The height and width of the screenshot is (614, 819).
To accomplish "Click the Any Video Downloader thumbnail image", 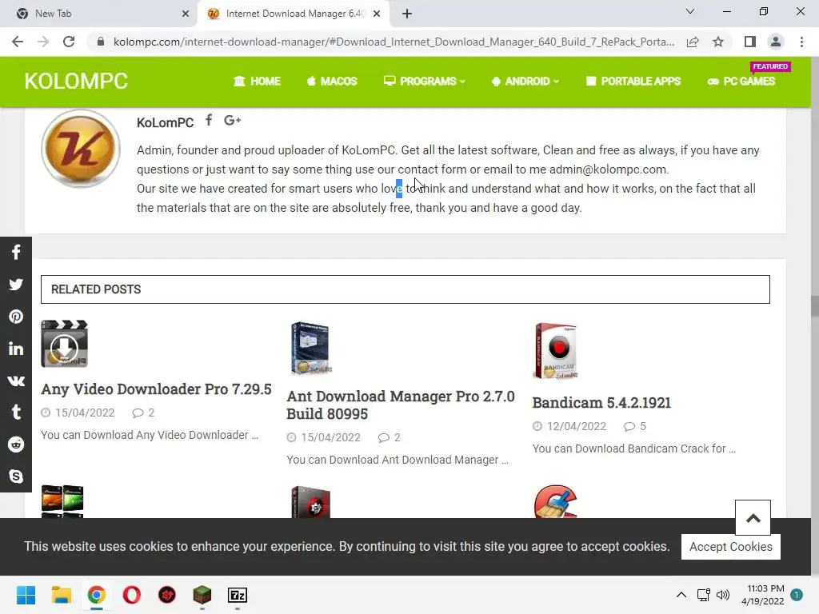I will [64, 344].
